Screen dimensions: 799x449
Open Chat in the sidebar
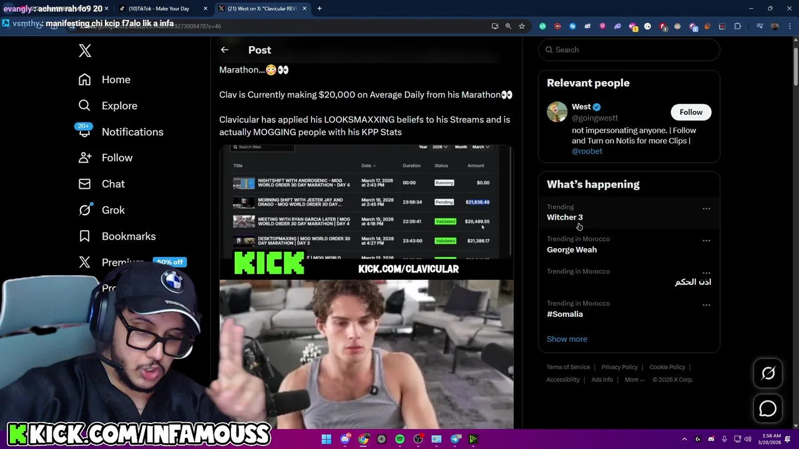(x=101, y=184)
